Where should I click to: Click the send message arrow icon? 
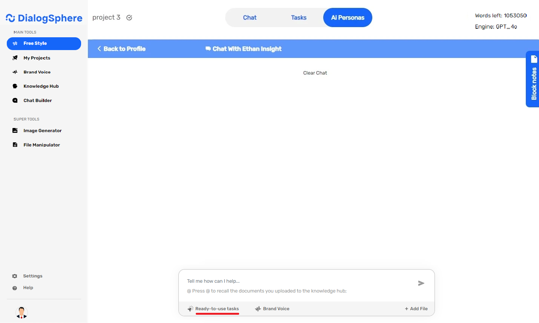point(421,283)
